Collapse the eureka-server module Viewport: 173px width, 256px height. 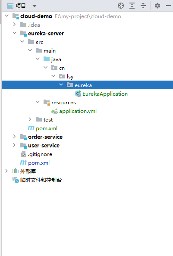[x=14, y=33]
